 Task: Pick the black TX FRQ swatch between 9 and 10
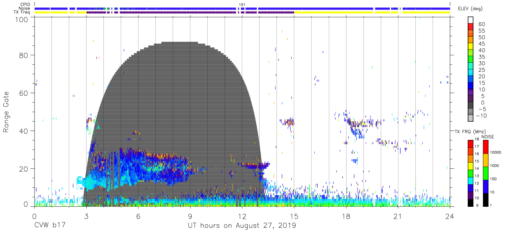coord(471,202)
